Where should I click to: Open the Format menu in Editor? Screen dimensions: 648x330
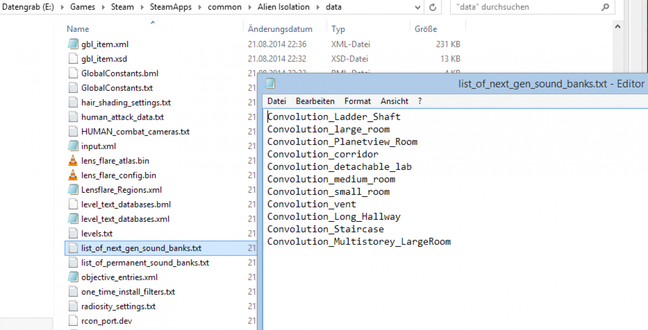[x=357, y=101]
